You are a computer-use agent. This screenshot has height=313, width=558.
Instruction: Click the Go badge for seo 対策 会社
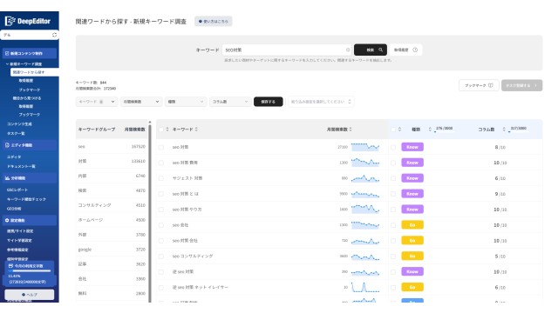point(412,241)
